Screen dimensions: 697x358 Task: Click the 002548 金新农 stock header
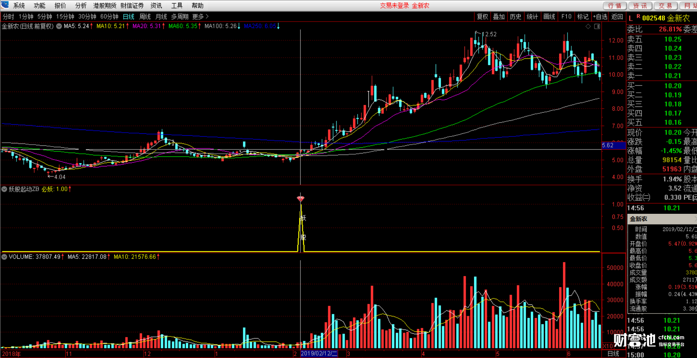[666, 18]
